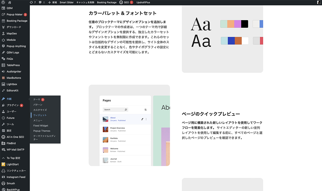
Task: Open the site home icon
Action: tap(10, 2)
